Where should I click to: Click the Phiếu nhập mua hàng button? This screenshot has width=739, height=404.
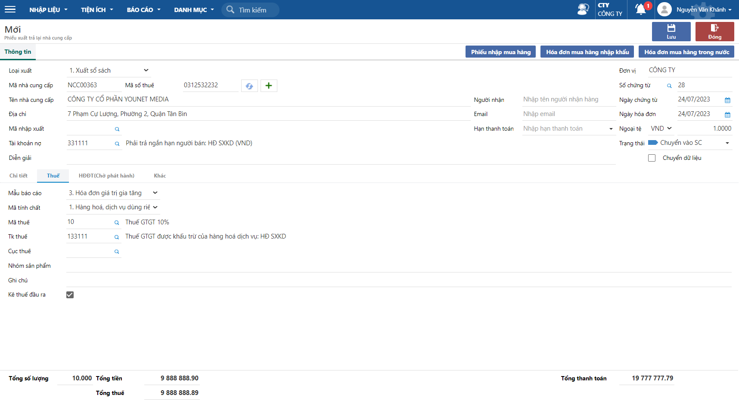point(500,52)
